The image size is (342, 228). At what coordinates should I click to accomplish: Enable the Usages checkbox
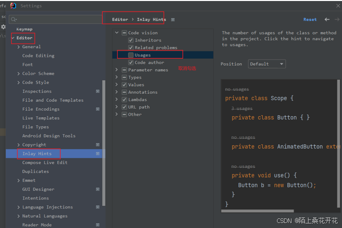[131, 55]
